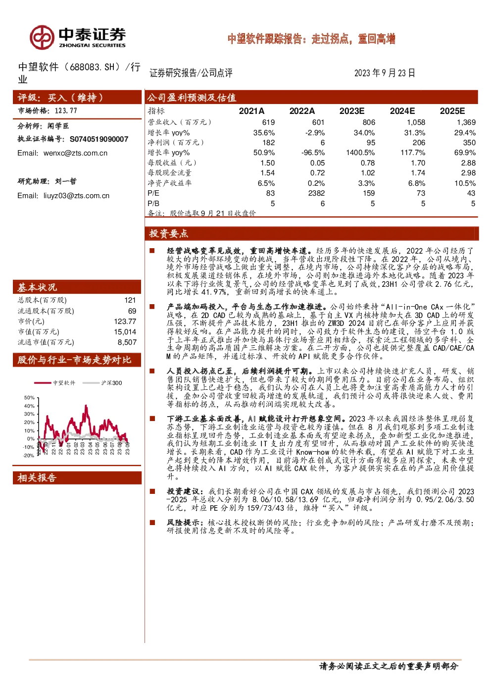This screenshot has height=695, width=491.
Task: Select 2025E revenue value 1,369
Action: [466, 122]
